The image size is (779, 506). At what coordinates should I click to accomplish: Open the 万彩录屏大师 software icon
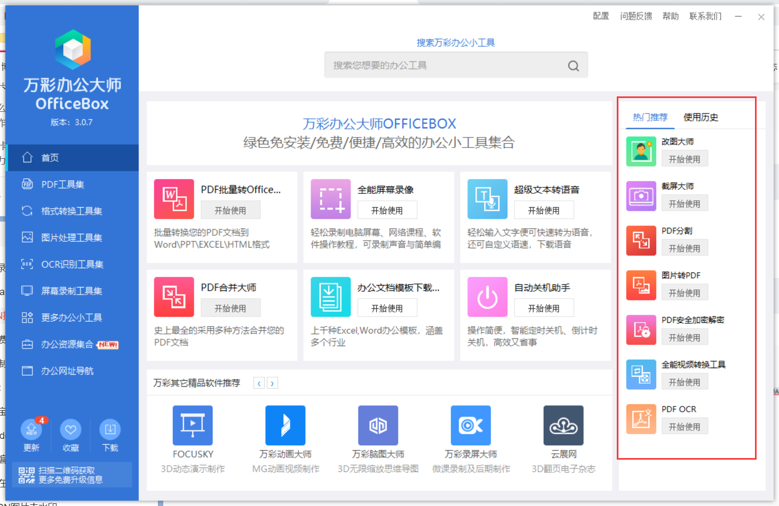tap(471, 426)
